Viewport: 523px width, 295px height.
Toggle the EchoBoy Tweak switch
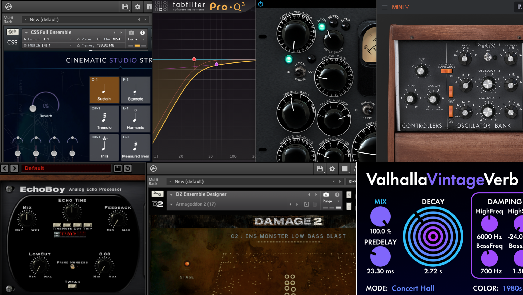coord(72,286)
